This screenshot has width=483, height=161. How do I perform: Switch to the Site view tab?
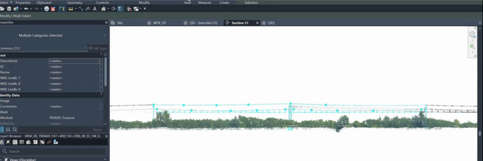point(120,23)
